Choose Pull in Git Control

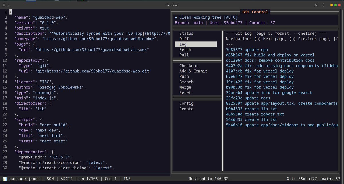point(184,55)
